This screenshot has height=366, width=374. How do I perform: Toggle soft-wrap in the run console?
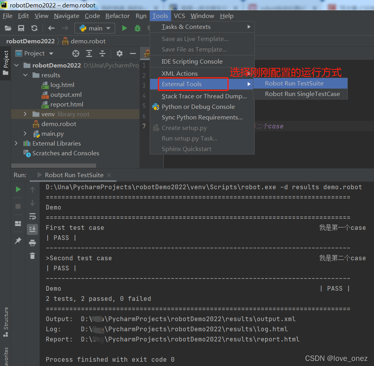pos(32,217)
